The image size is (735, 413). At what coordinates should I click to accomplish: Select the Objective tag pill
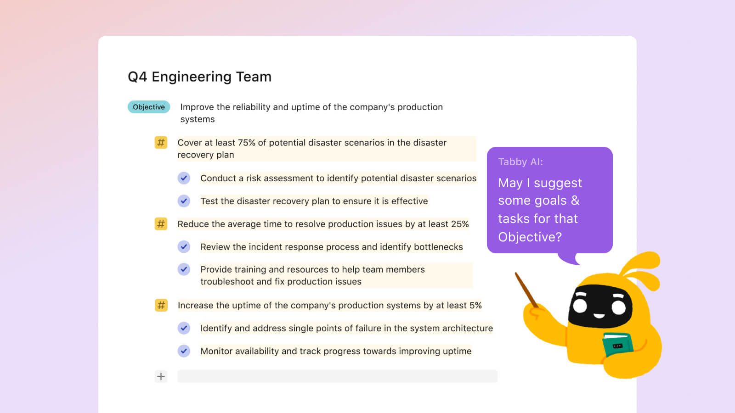(x=148, y=107)
